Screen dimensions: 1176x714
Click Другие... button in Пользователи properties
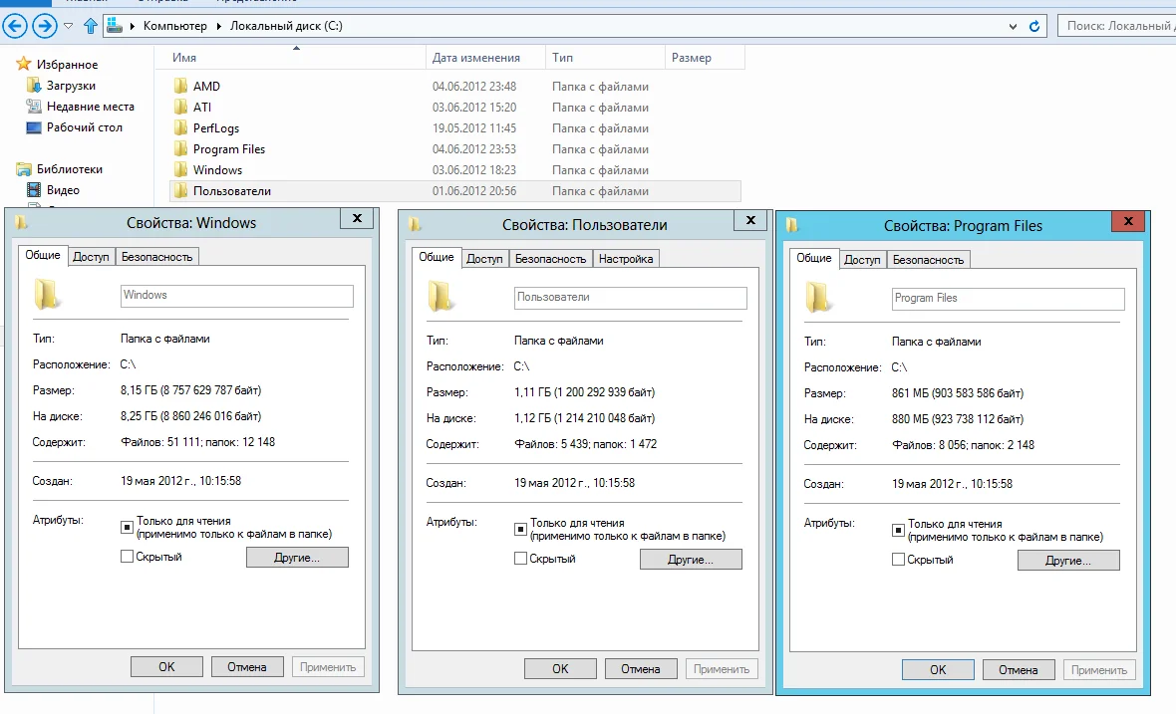[x=691, y=560]
